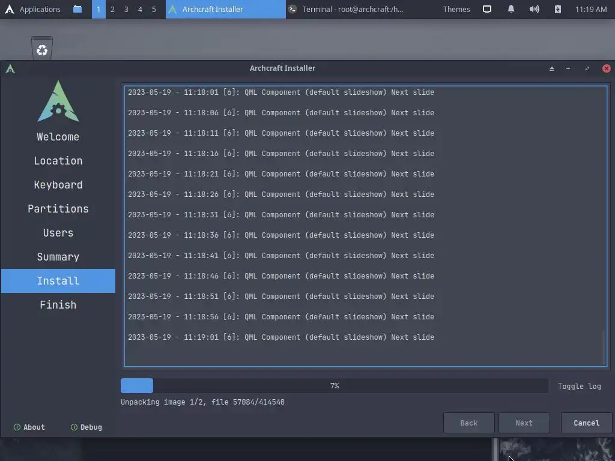Screen dimensions: 615x461
Task: Select the Location step in the sidebar
Action: pos(58,161)
